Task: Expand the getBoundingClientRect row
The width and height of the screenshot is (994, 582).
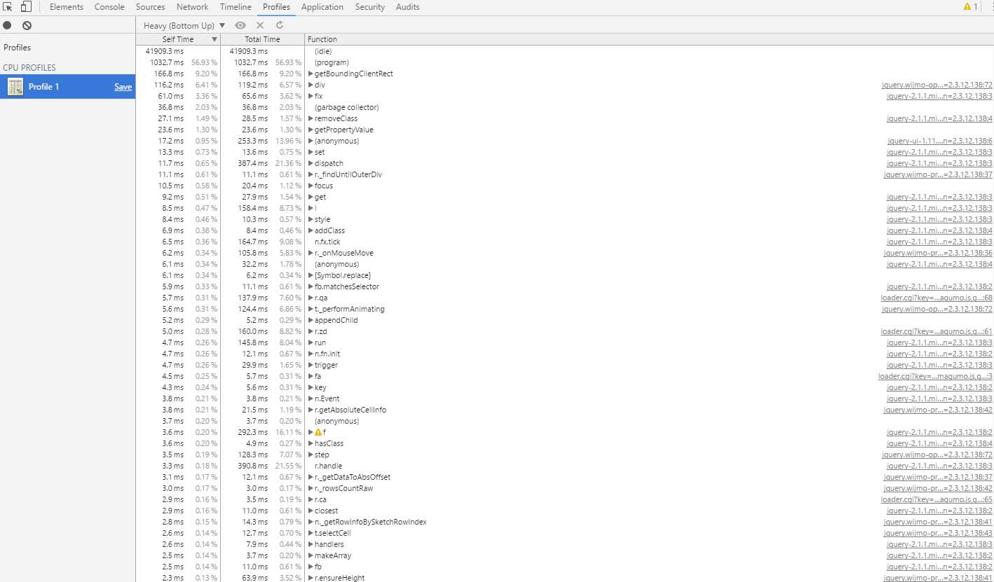Action: click(x=311, y=74)
